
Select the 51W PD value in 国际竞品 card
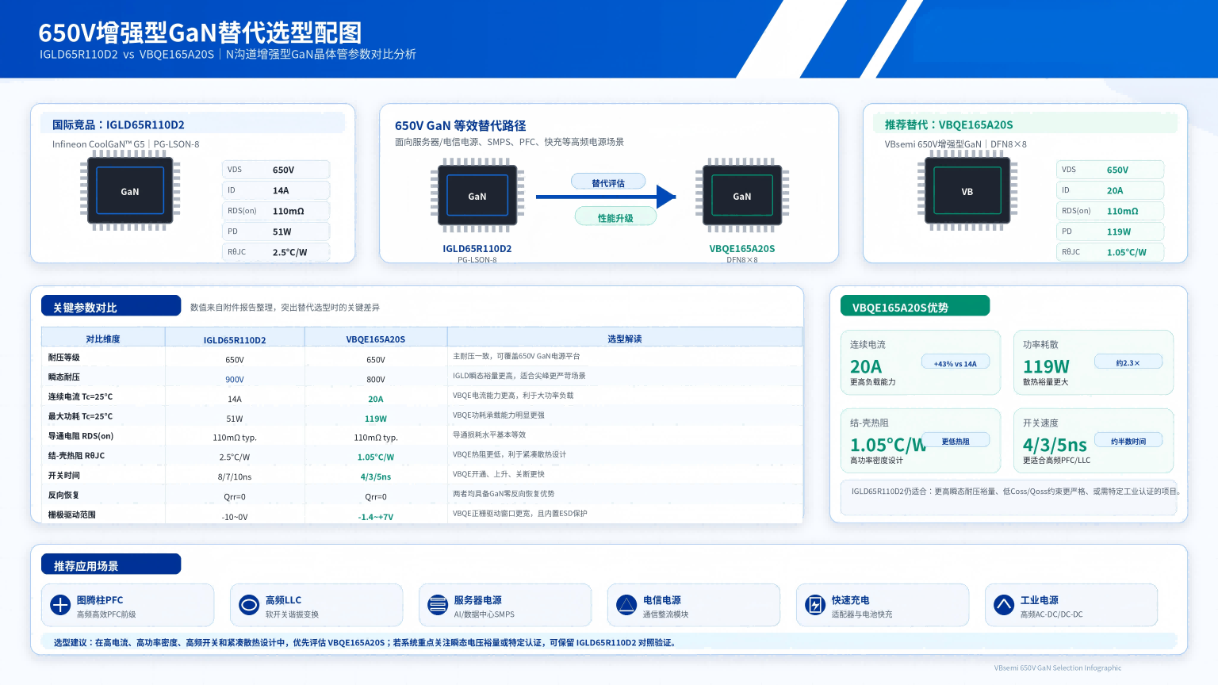(282, 232)
